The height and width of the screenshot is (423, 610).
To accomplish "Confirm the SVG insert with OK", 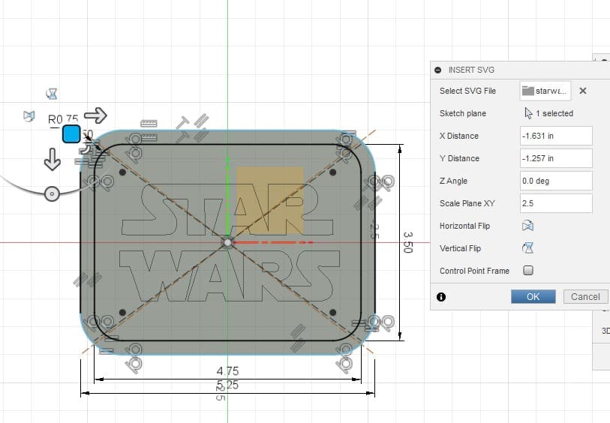I will pos(533,297).
